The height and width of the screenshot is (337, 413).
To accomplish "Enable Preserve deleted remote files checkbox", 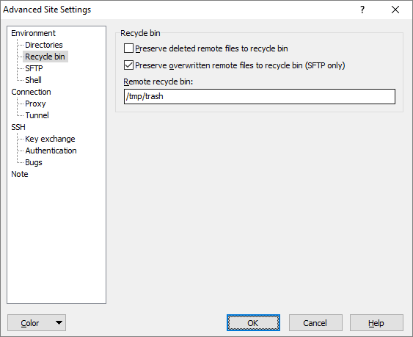I will [x=128, y=48].
